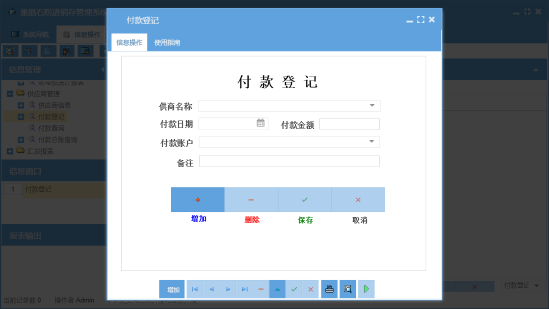Image resolution: width=549 pixels, height=309 pixels.
Task: Open the calendar picker beside 付款日期
Action: [261, 123]
